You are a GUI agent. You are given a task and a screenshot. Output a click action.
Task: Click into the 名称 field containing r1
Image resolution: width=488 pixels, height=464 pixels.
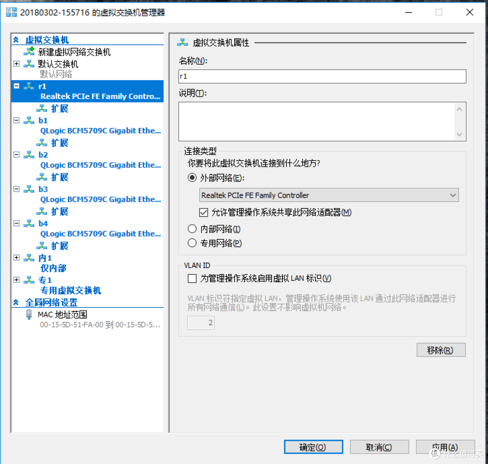tap(322, 76)
